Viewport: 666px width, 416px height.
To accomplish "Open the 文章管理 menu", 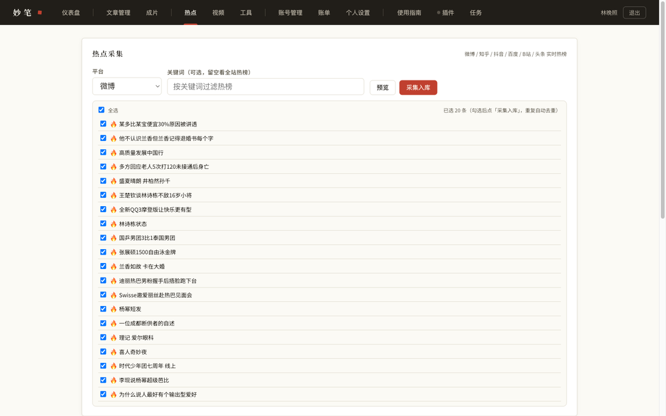I will tap(118, 13).
